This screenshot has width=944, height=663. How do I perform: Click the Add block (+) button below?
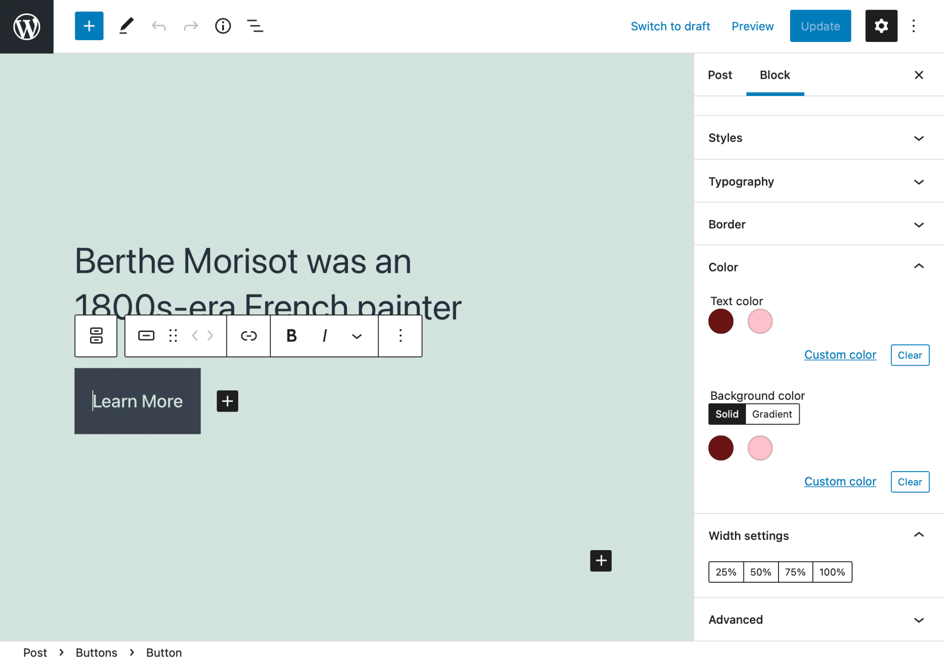click(227, 400)
